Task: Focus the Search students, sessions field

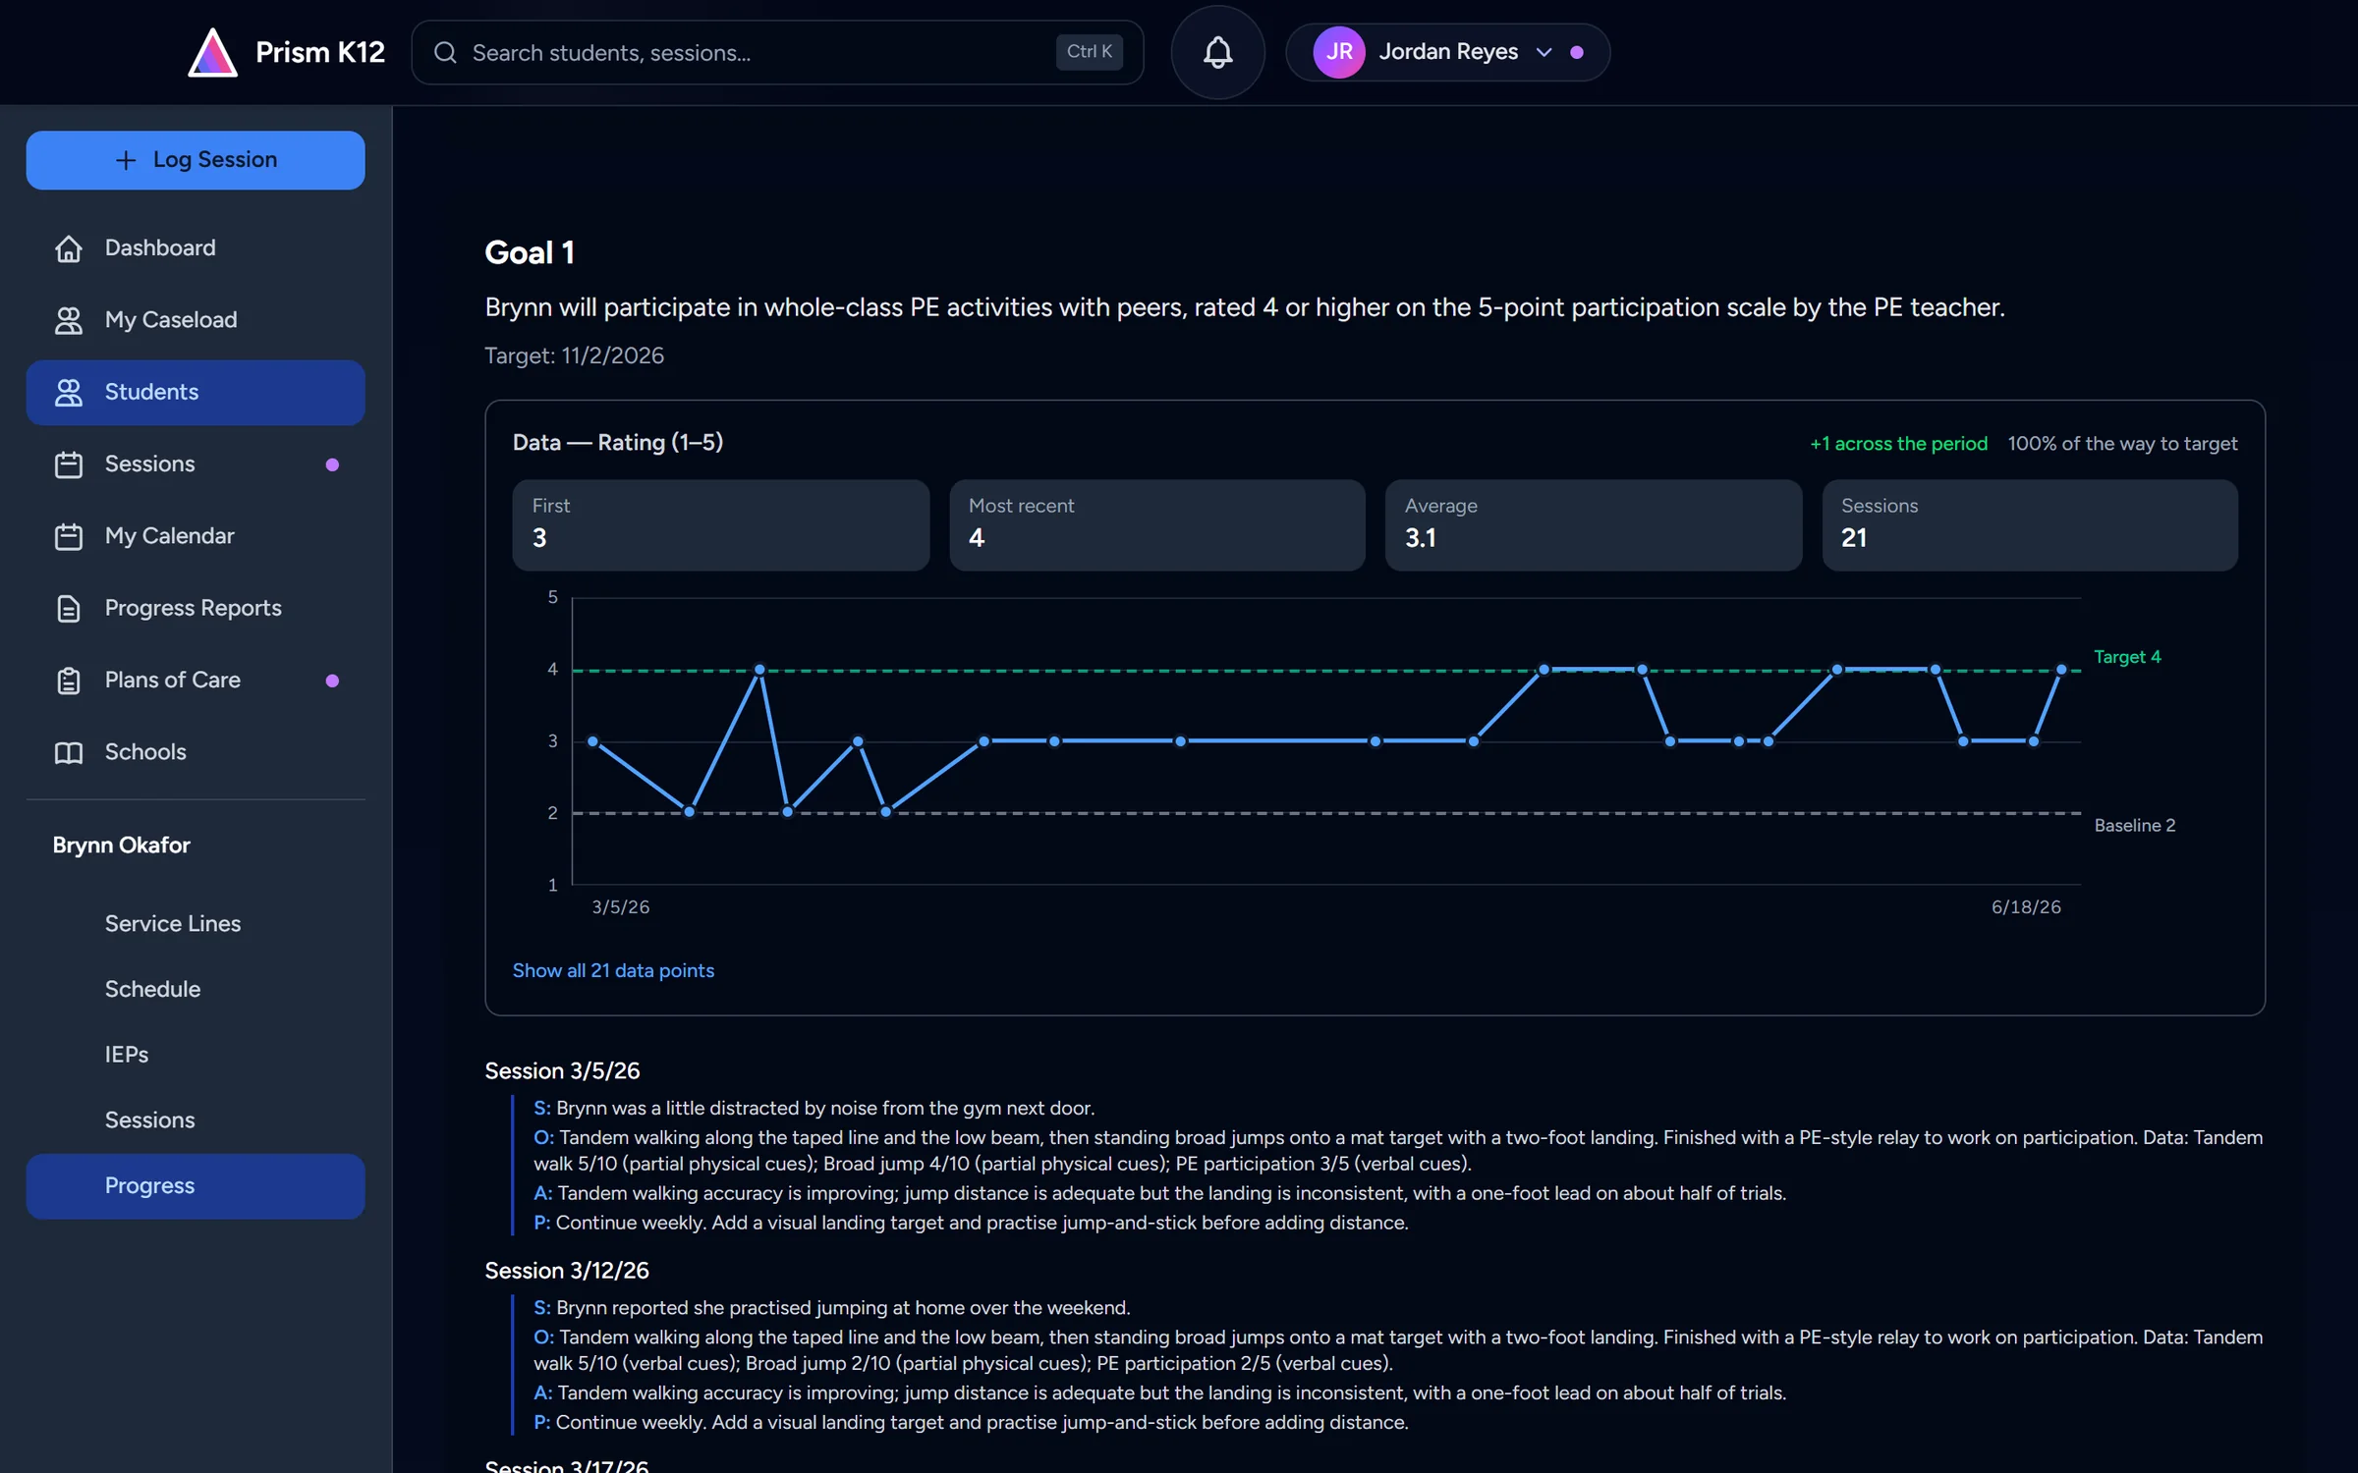Action: pyautogui.click(x=777, y=52)
